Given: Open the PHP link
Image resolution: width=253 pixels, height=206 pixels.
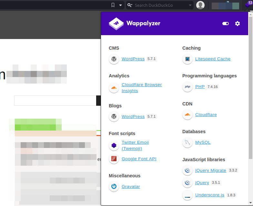Looking at the screenshot, I should pos(200,86).
